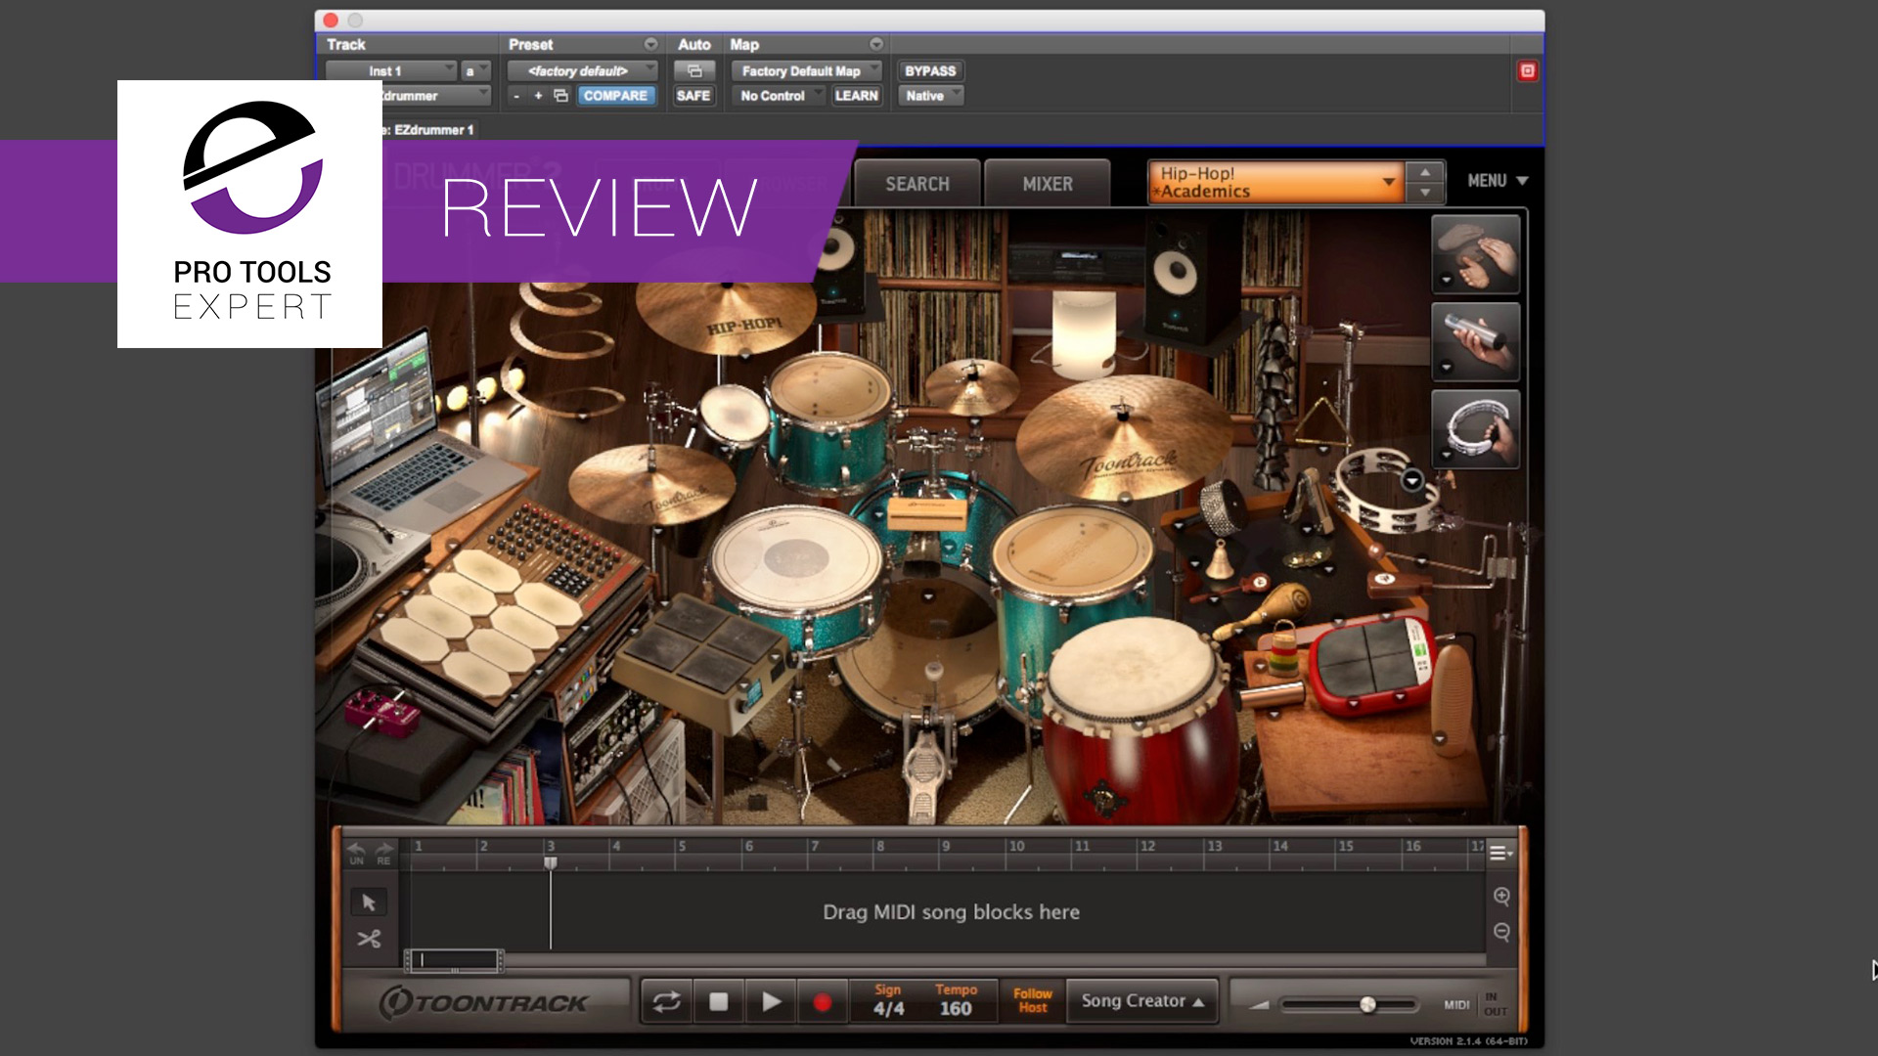The height and width of the screenshot is (1056, 1878).
Task: Redo the edit with RE arrow
Action: pos(383,853)
